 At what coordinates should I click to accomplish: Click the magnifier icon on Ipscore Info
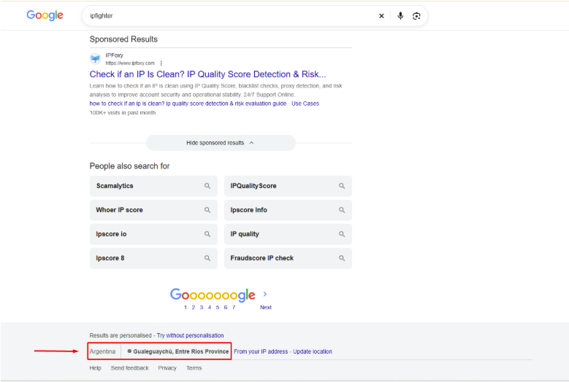click(342, 210)
